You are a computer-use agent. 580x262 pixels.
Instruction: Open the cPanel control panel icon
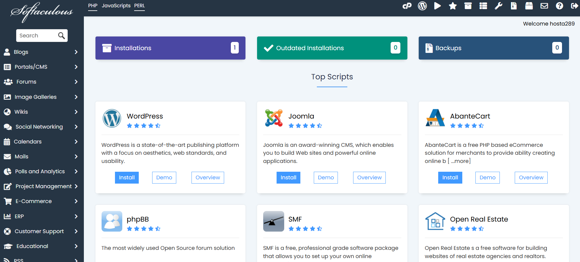(x=407, y=6)
